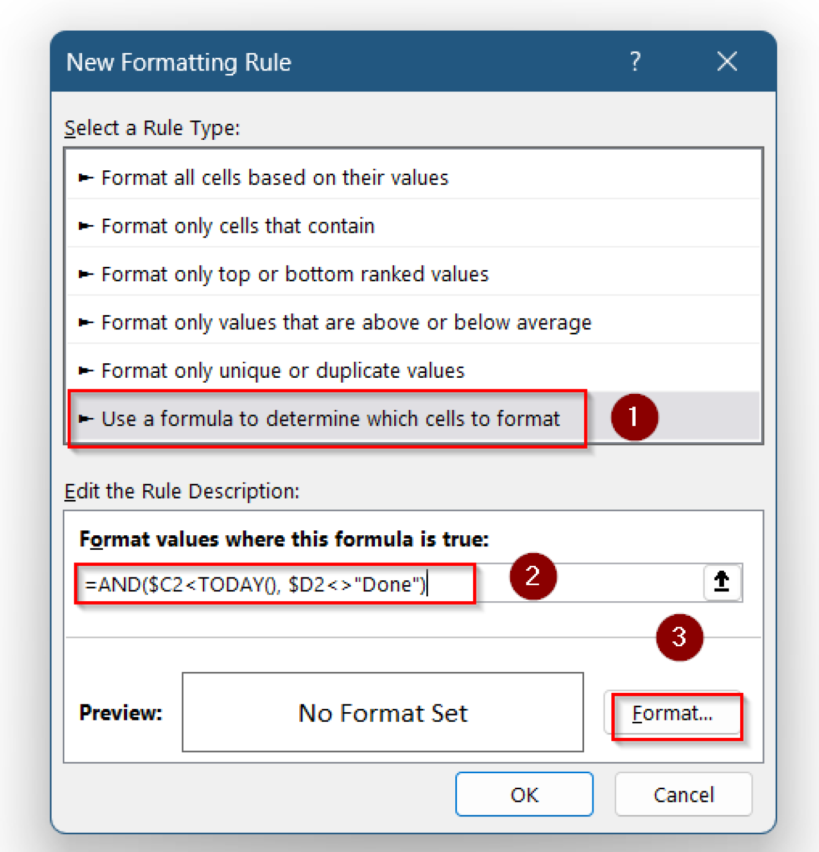The height and width of the screenshot is (852, 819).
Task: Select the above or below average rule type
Action: [346, 323]
